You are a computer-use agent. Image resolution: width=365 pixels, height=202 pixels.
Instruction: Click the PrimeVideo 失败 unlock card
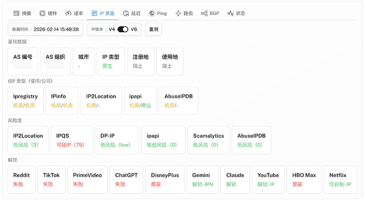pos(87,180)
